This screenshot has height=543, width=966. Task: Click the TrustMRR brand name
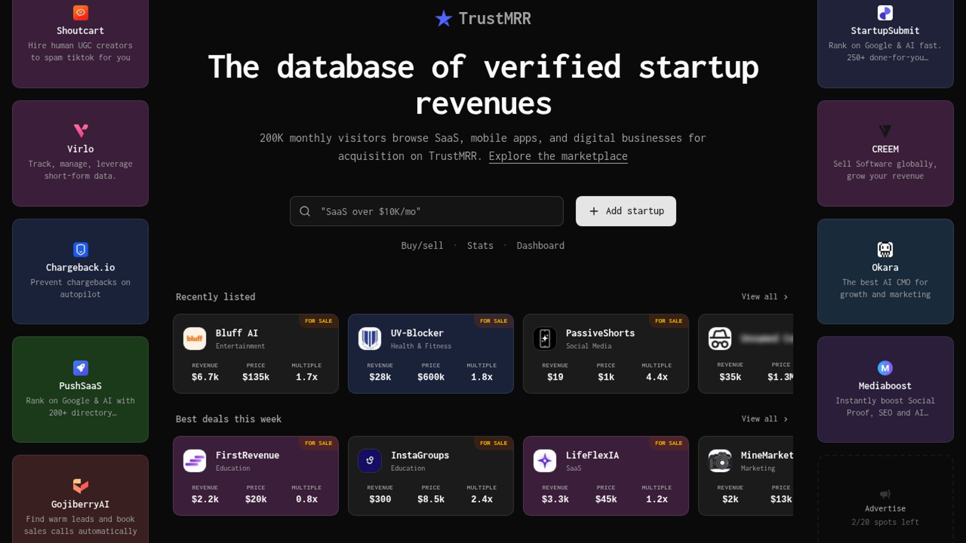(x=495, y=19)
